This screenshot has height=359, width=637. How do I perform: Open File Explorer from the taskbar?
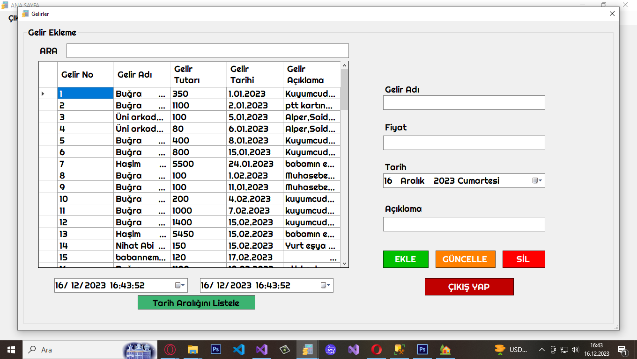click(193, 350)
